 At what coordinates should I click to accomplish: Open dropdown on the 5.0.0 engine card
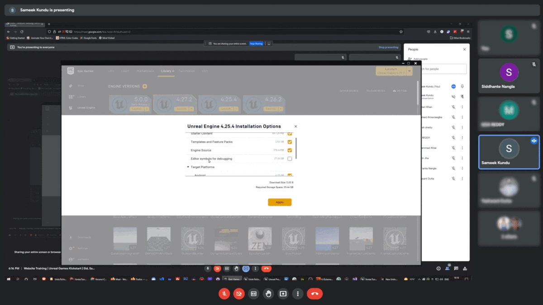(147, 109)
